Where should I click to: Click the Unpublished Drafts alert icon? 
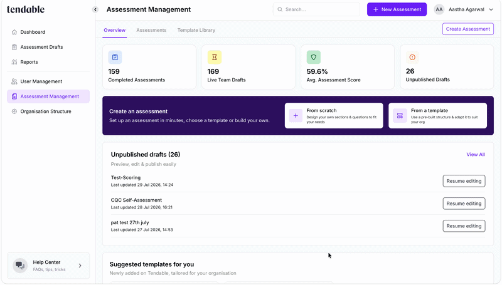[x=412, y=57]
